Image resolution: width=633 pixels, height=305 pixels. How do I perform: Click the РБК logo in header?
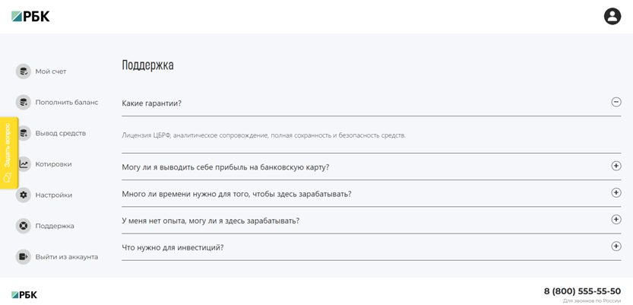tap(30, 17)
